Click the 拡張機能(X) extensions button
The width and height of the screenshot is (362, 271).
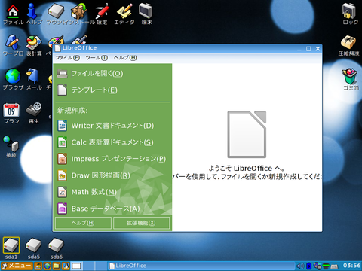[x=142, y=223]
